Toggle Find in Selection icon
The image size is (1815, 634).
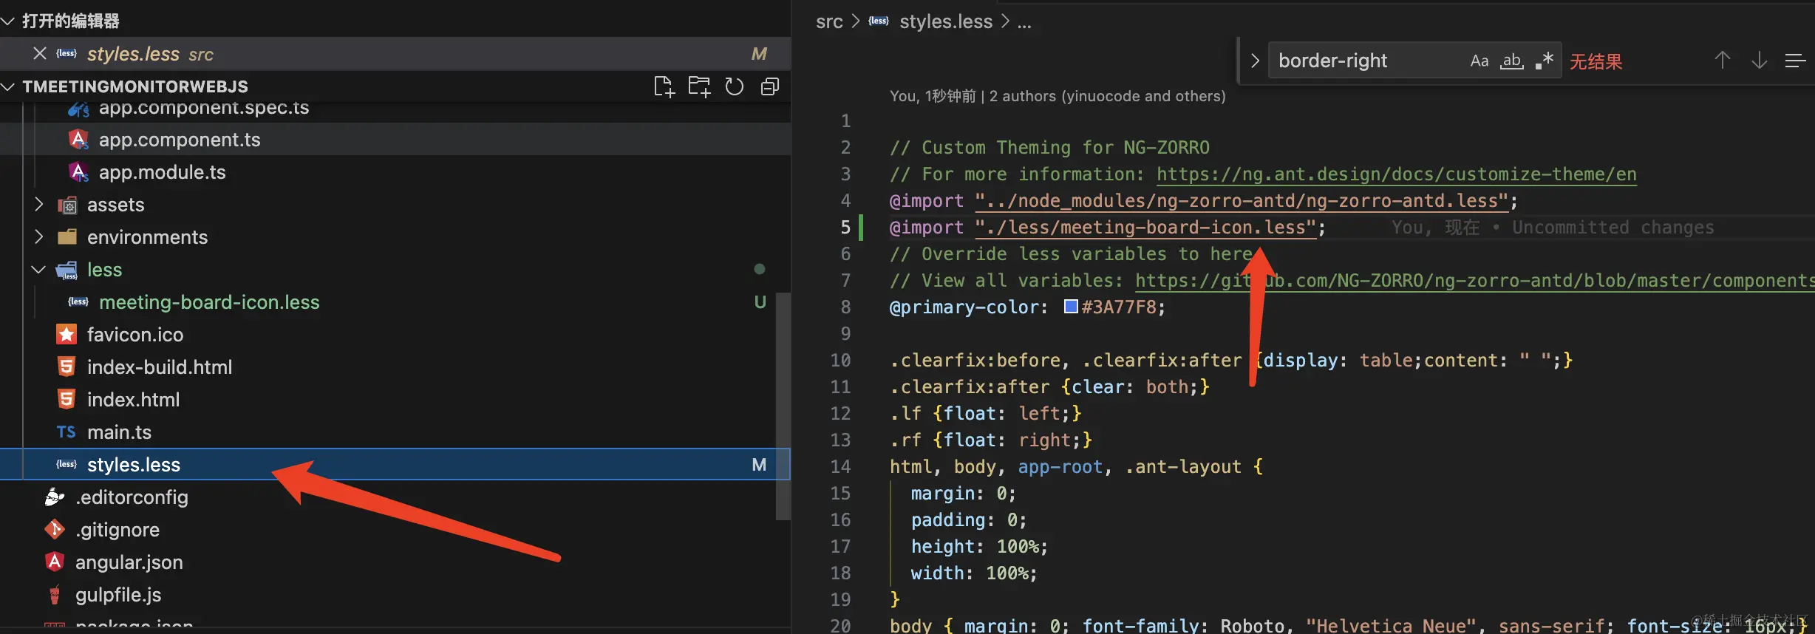point(1795,61)
